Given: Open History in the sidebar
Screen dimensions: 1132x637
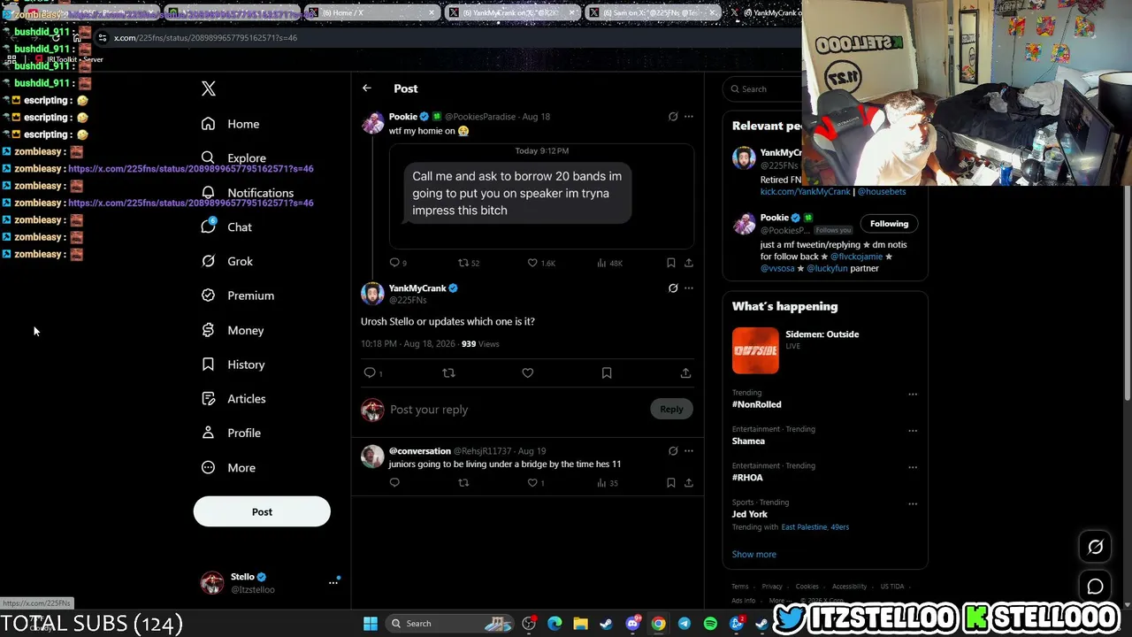Looking at the screenshot, I should pos(233,365).
